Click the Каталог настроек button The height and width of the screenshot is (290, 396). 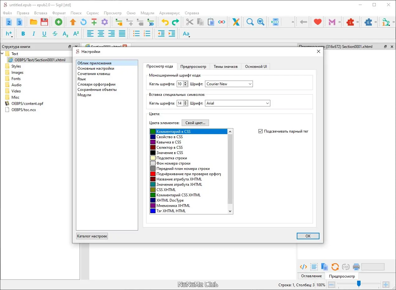point(92,236)
